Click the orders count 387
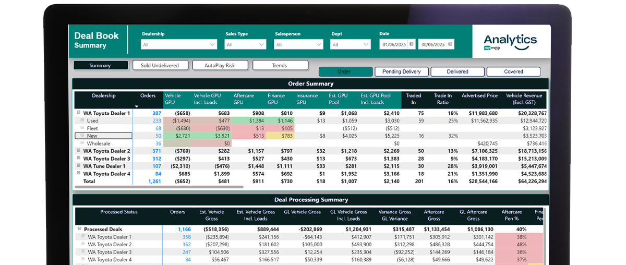 click(156, 113)
